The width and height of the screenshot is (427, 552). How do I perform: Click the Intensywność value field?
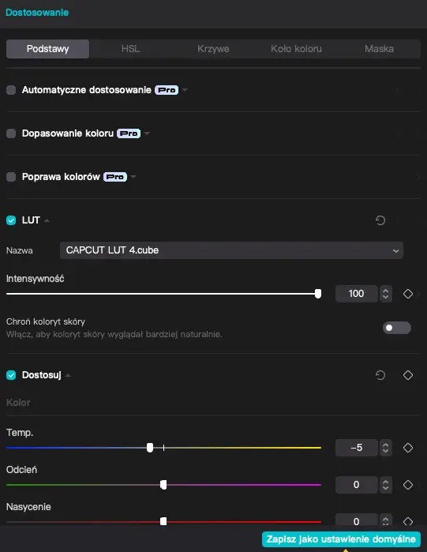(356, 294)
